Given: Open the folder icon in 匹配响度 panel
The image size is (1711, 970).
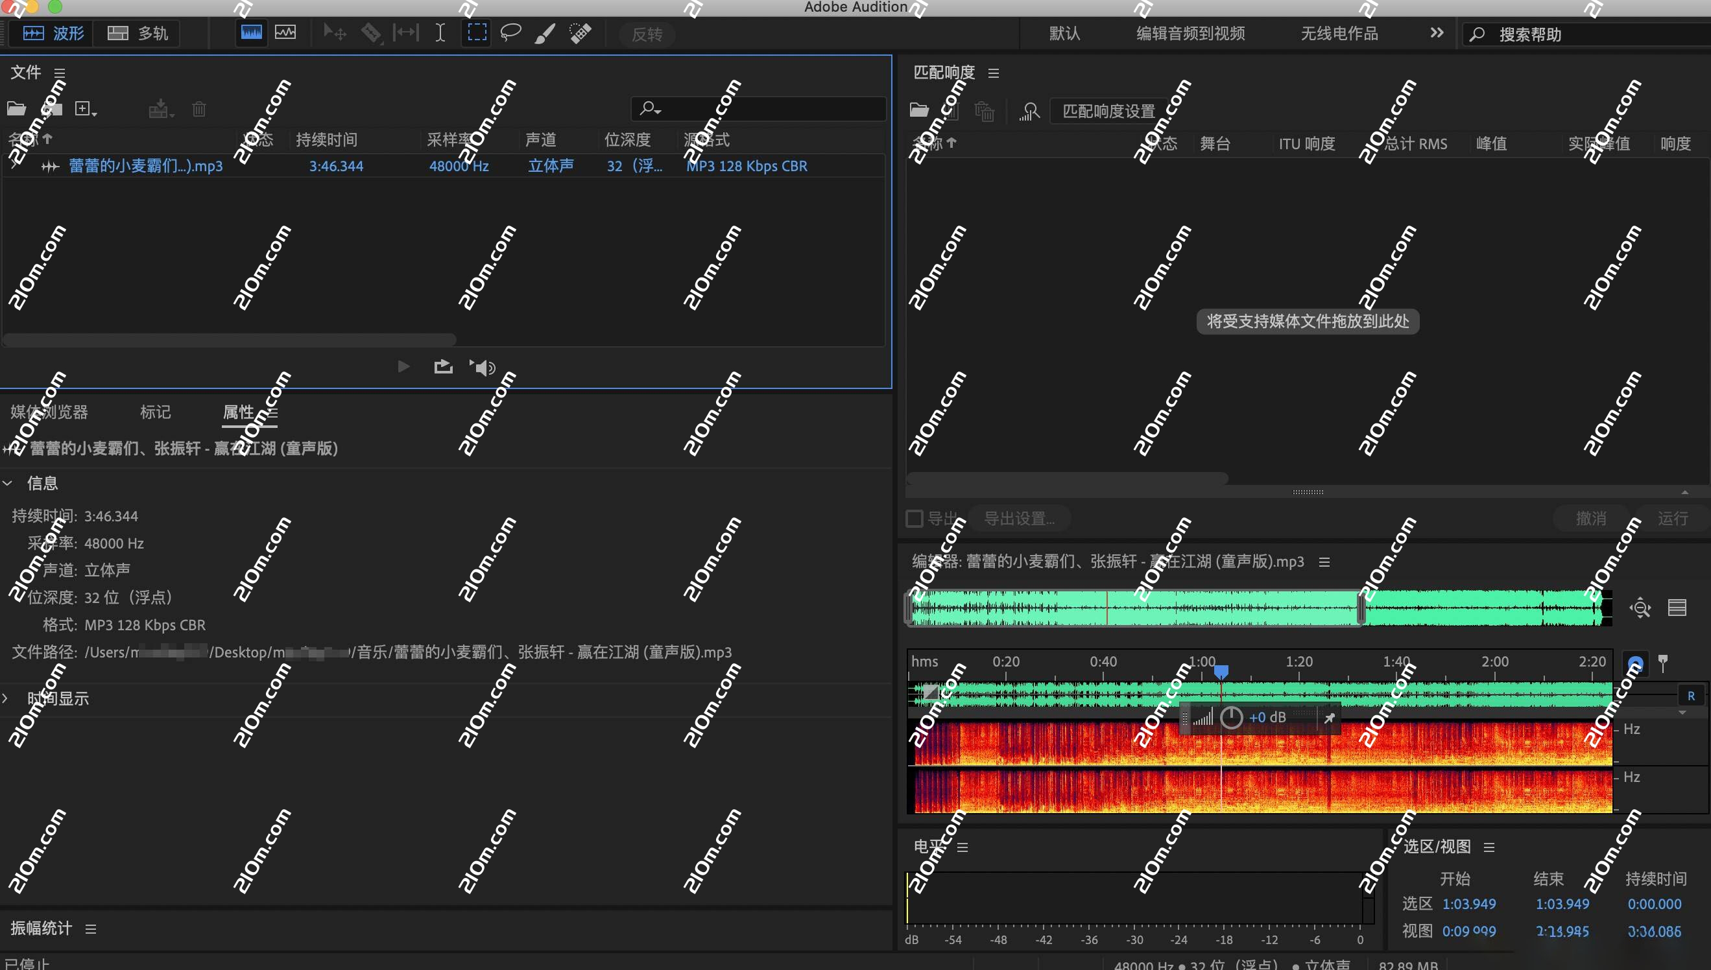Looking at the screenshot, I should pos(920,110).
